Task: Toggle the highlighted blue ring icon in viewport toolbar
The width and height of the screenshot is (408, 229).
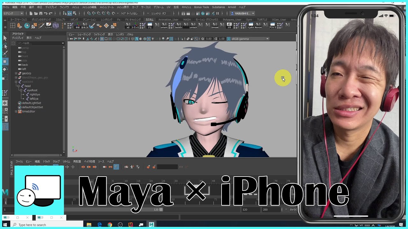Action: [x=171, y=39]
